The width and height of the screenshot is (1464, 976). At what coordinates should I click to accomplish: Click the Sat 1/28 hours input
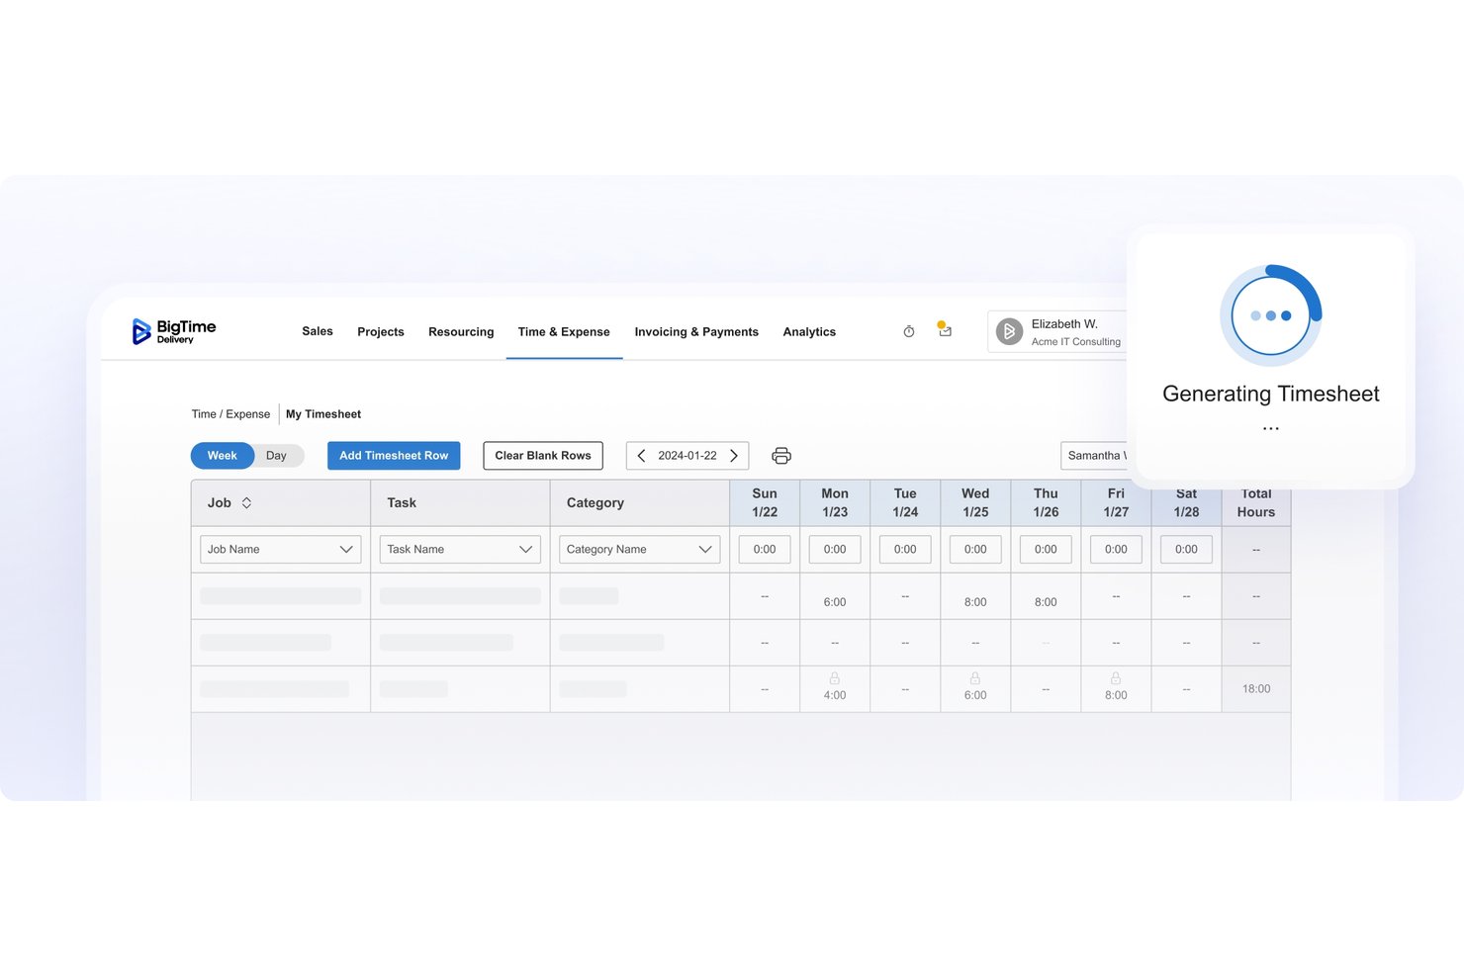1186,550
